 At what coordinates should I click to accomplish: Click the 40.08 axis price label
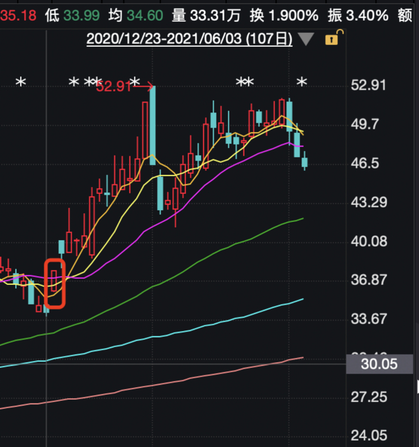369,241
